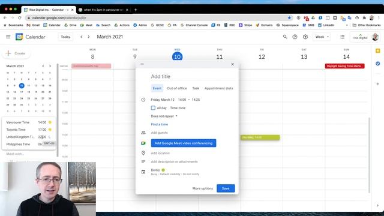Open the main menu hamburger icon
Screen dimensions: 384x216
click(x=8, y=37)
